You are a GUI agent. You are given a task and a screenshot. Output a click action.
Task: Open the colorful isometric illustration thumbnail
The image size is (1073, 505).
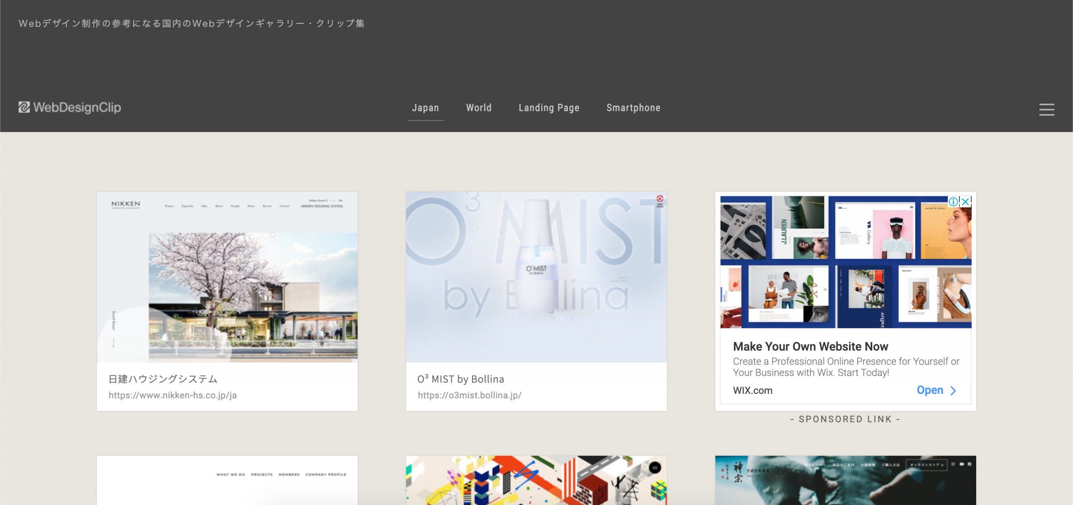click(536, 480)
